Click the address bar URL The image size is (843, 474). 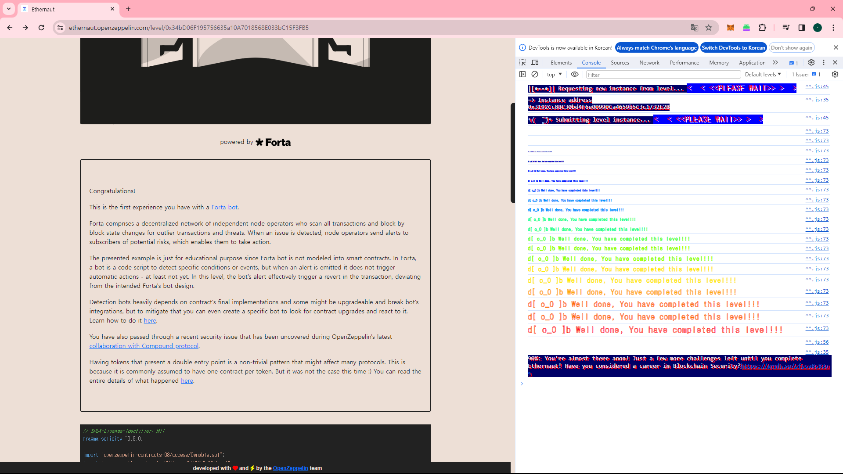[x=189, y=28]
